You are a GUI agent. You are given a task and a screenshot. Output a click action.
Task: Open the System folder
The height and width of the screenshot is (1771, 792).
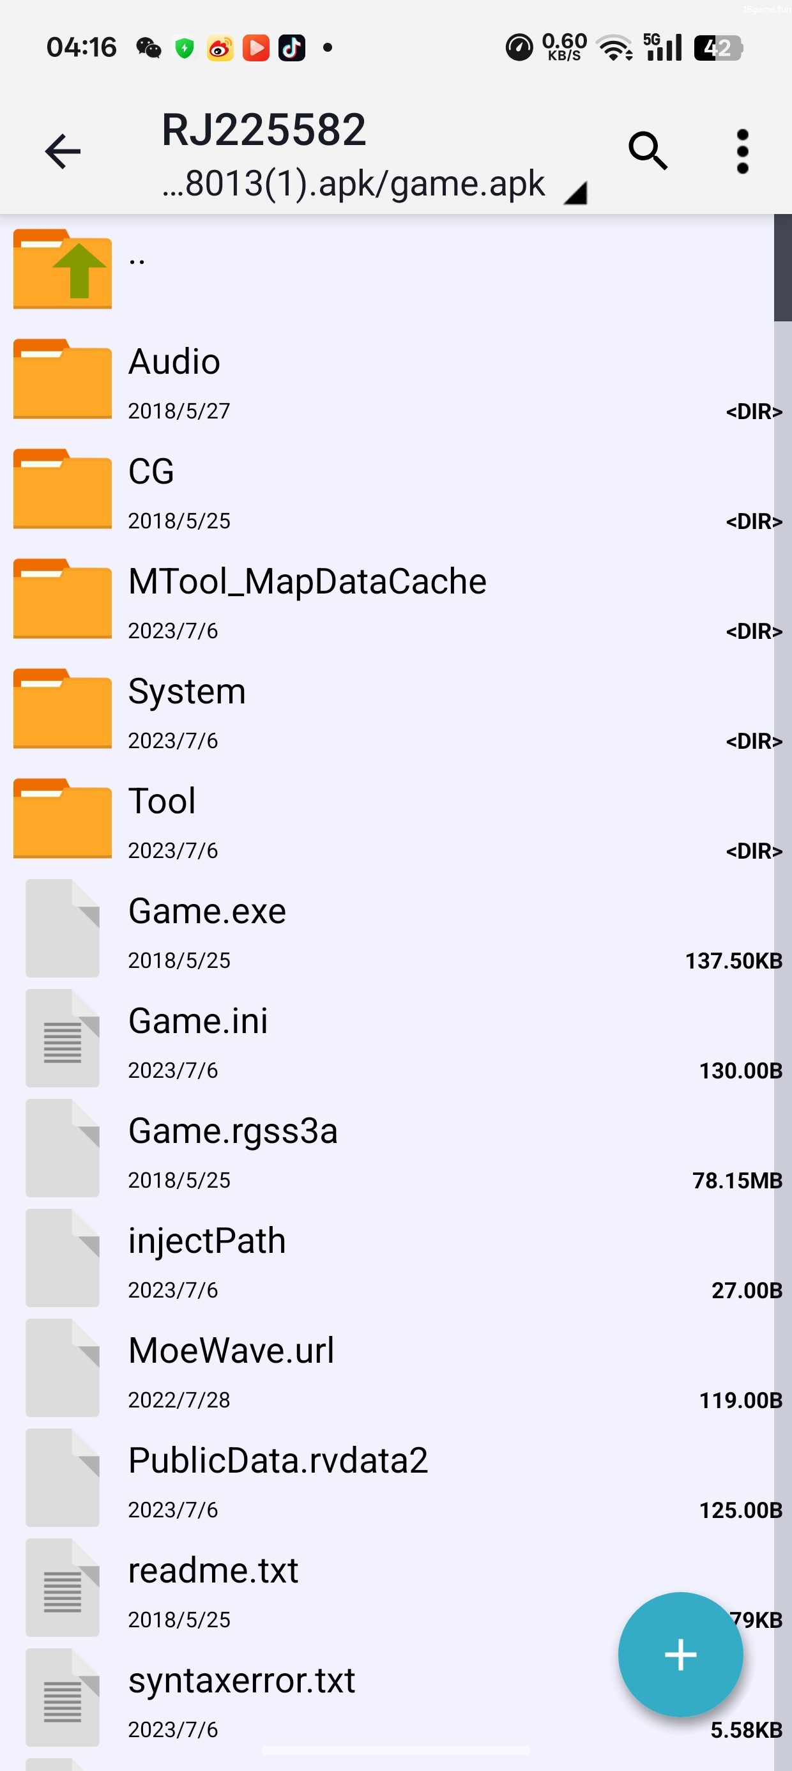tap(187, 692)
